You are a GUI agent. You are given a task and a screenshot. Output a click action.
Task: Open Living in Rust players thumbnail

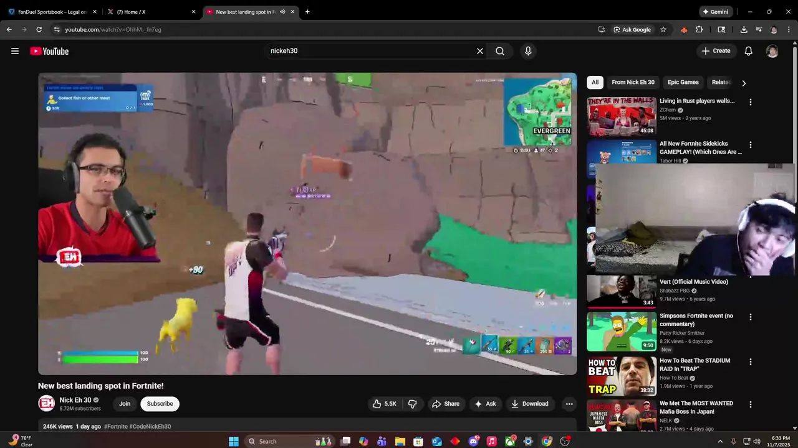[622, 116]
